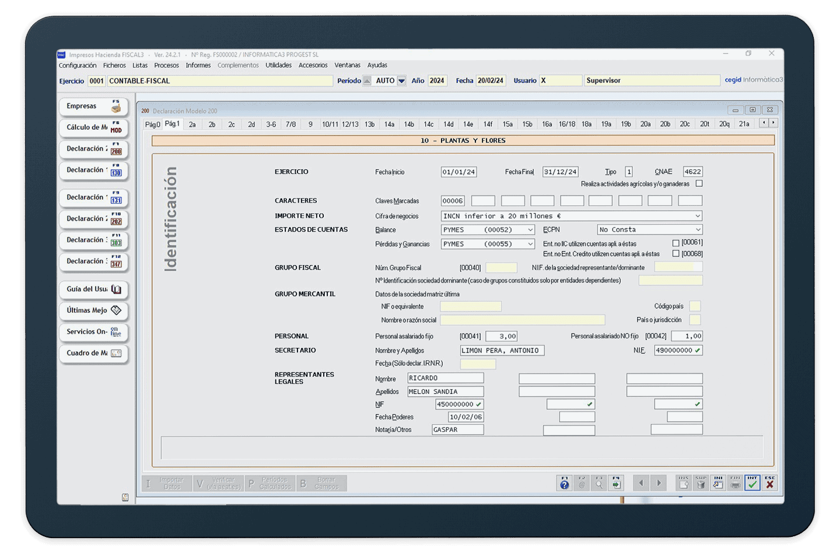Open Empresas from the sidebar
This screenshot has width=840, height=555.
[x=93, y=106]
